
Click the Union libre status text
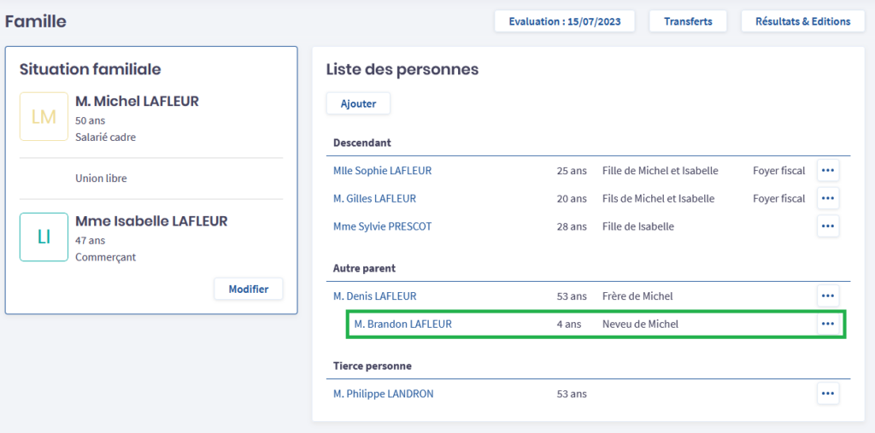(101, 178)
